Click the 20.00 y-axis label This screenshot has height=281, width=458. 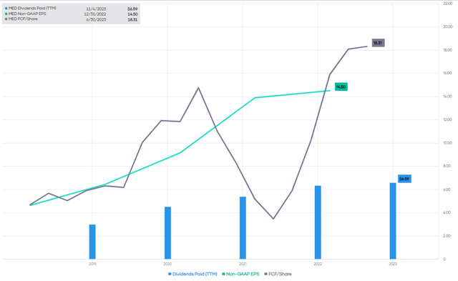click(x=447, y=27)
